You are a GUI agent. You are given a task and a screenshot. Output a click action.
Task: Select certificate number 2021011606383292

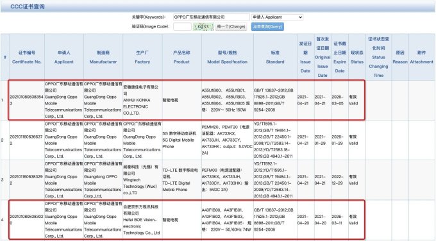point(26,180)
